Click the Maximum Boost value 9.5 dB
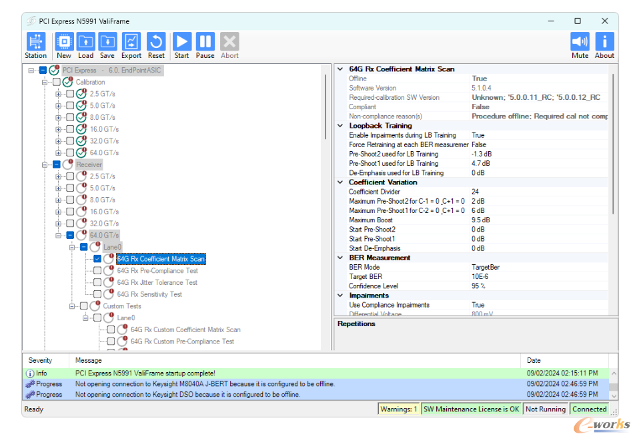Screen dimensions: 637x440 [x=481, y=220]
